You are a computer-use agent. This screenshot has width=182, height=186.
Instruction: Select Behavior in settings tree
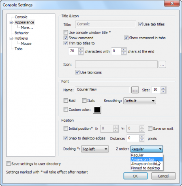click(21, 33)
